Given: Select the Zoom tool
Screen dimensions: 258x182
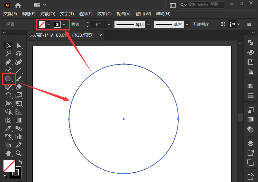Looking at the screenshot, I should click(x=19, y=153).
